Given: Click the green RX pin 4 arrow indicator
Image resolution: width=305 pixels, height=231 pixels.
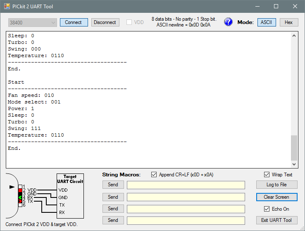Looking at the screenshot, I should pos(20,197).
